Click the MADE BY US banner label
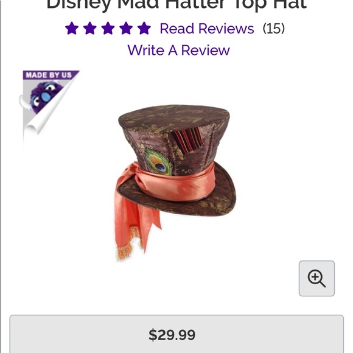The height and width of the screenshot is (353, 353). tap(49, 75)
